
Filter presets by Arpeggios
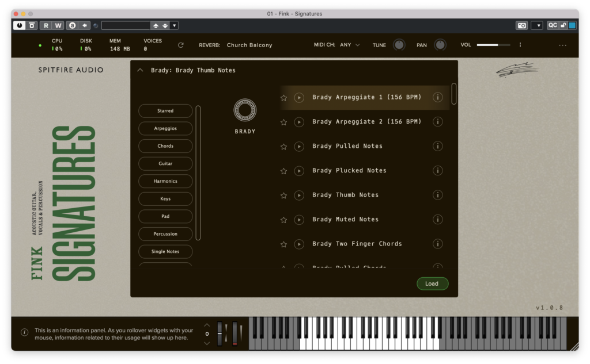pyautogui.click(x=165, y=128)
